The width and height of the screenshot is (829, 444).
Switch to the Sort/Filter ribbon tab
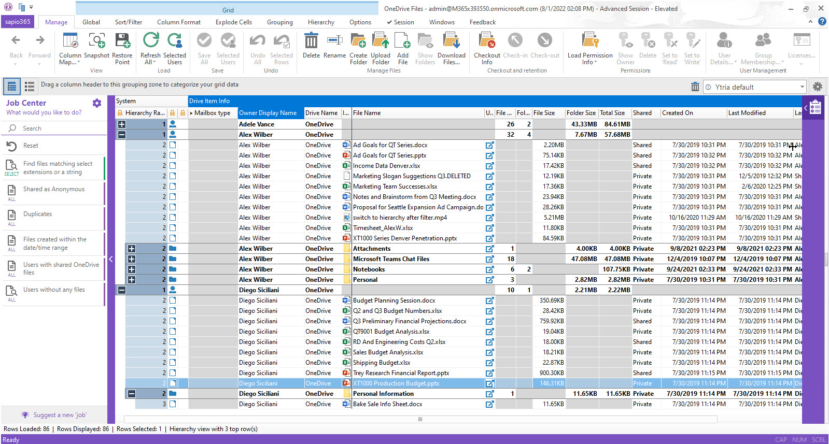129,22
